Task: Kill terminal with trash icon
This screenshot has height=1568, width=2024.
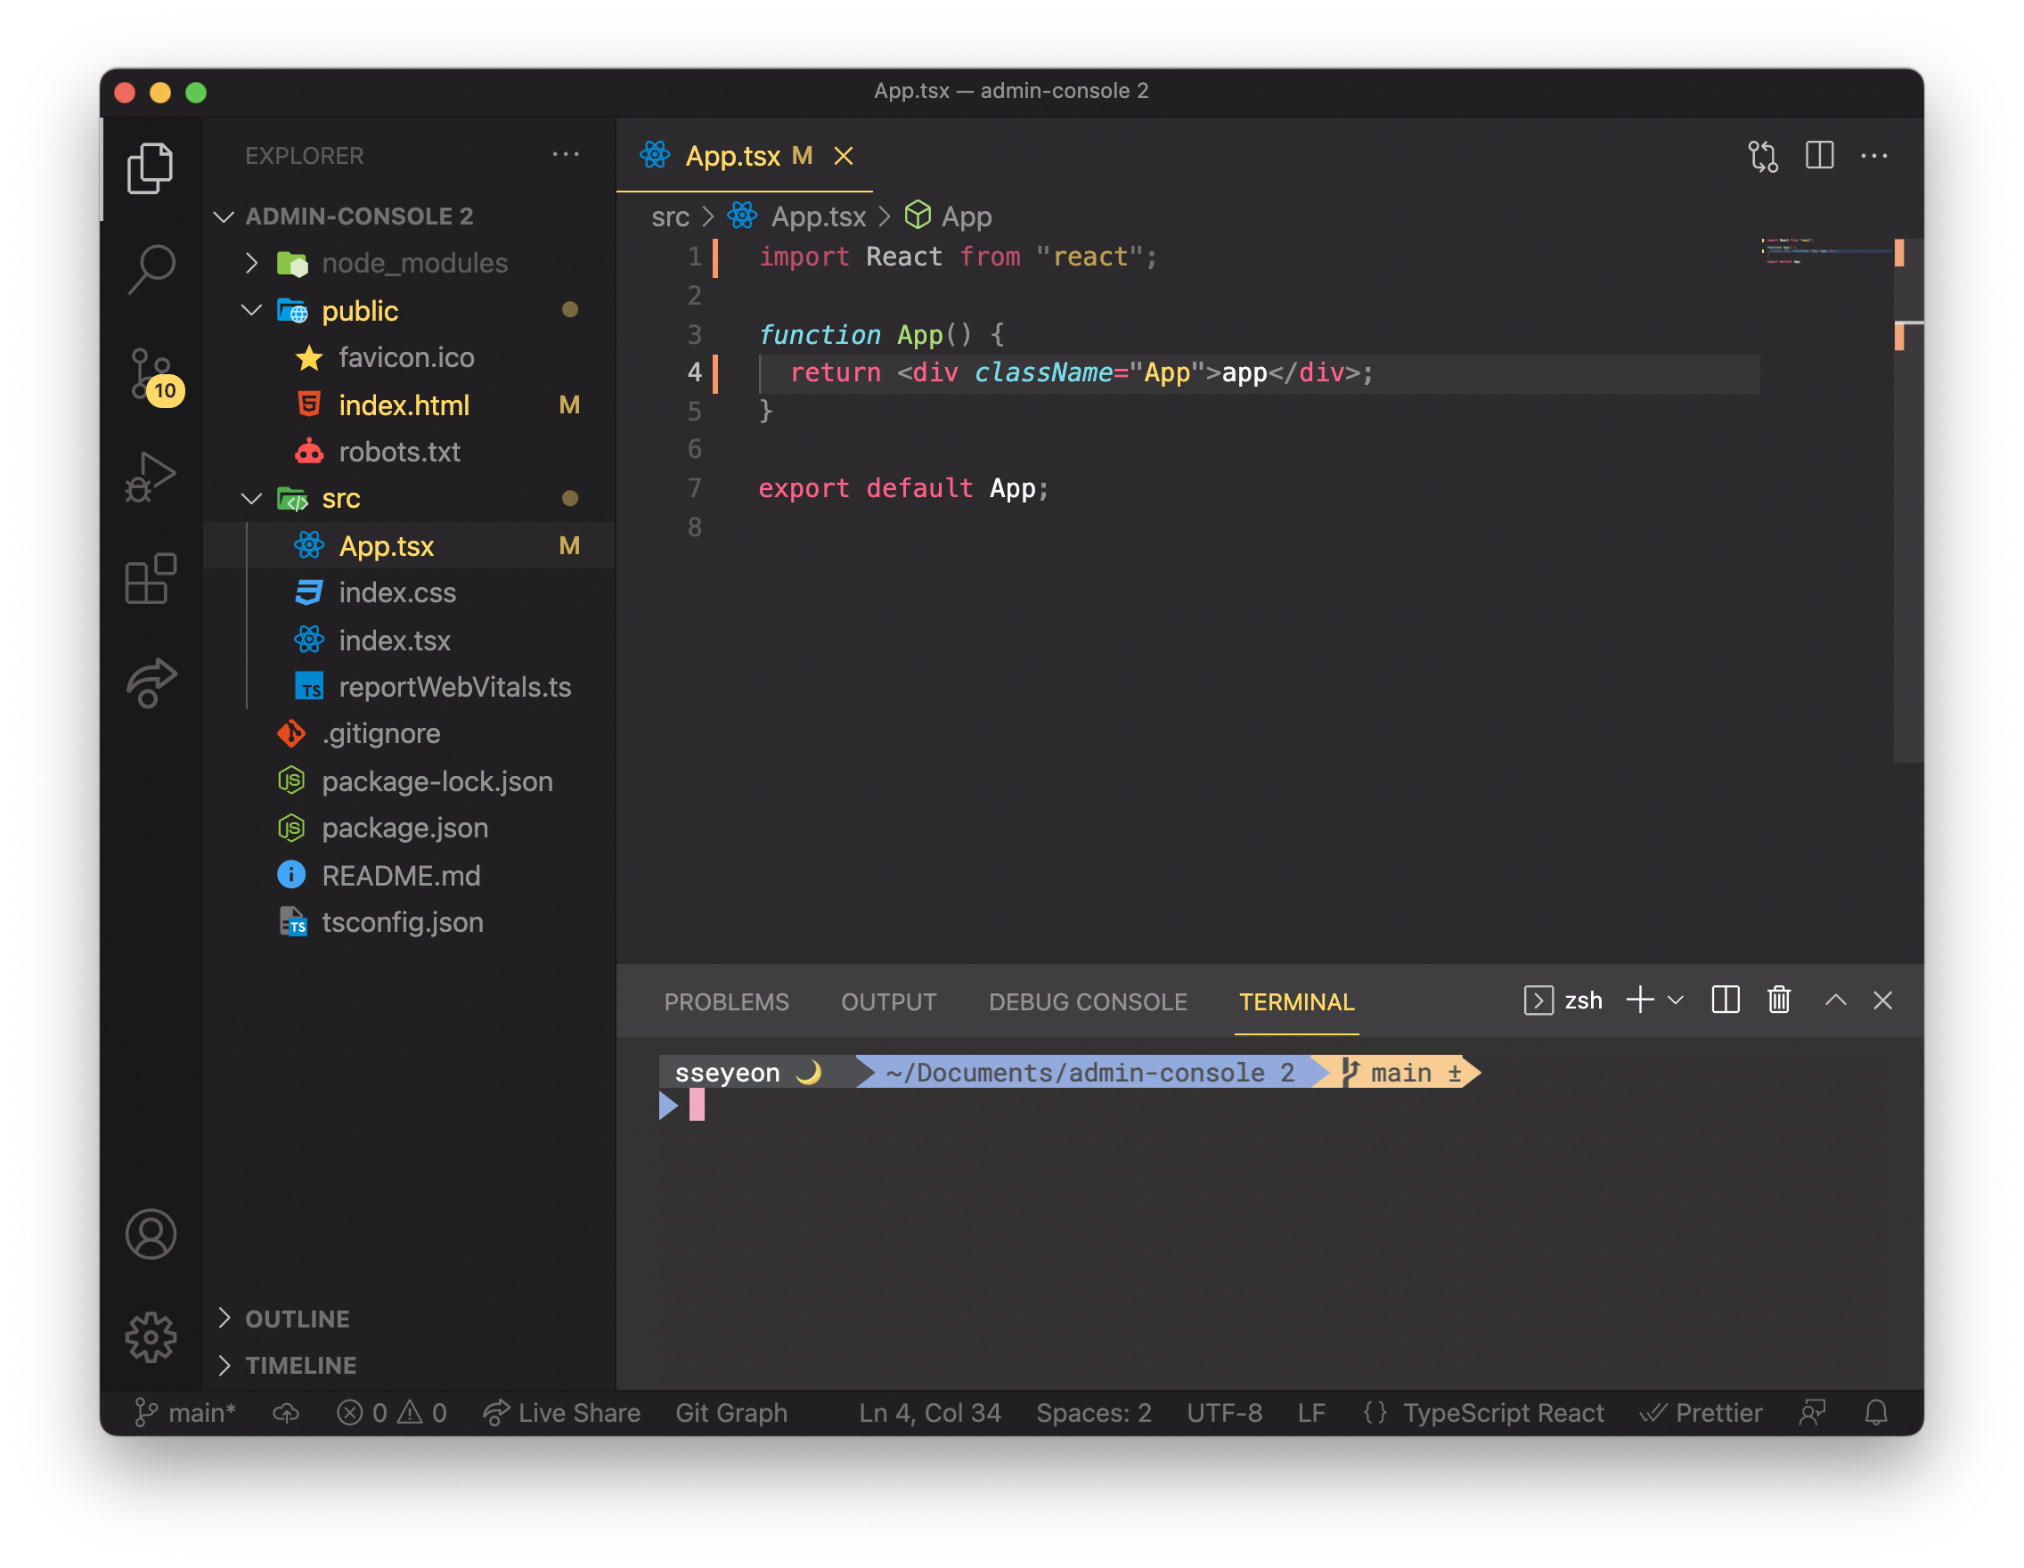Action: (1778, 1000)
